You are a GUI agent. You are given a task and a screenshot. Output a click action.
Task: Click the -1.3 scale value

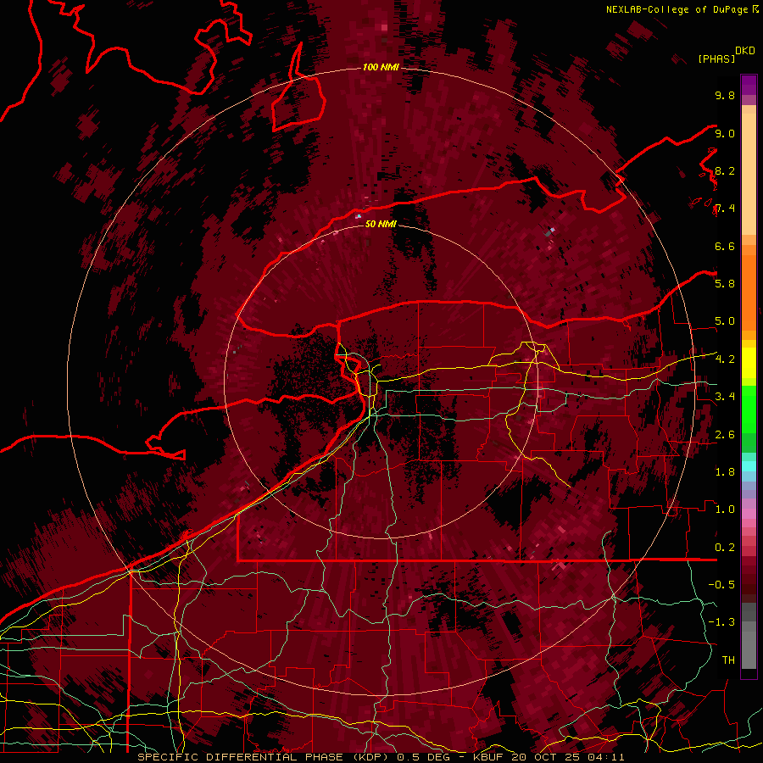point(721,622)
